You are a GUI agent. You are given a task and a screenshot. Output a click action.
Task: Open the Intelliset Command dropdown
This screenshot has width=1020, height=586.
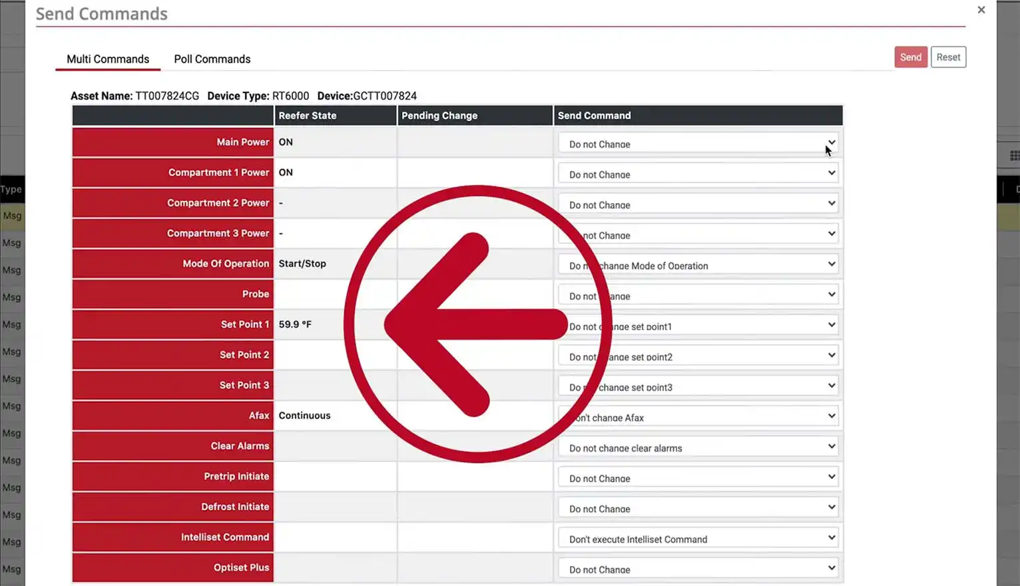click(x=698, y=539)
